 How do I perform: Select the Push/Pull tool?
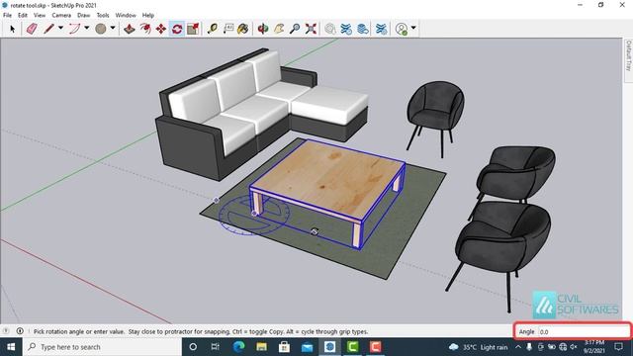tap(130, 29)
